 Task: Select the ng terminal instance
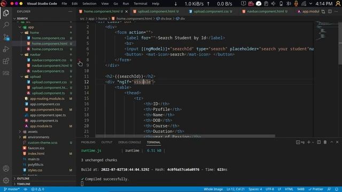[x=300, y=142]
